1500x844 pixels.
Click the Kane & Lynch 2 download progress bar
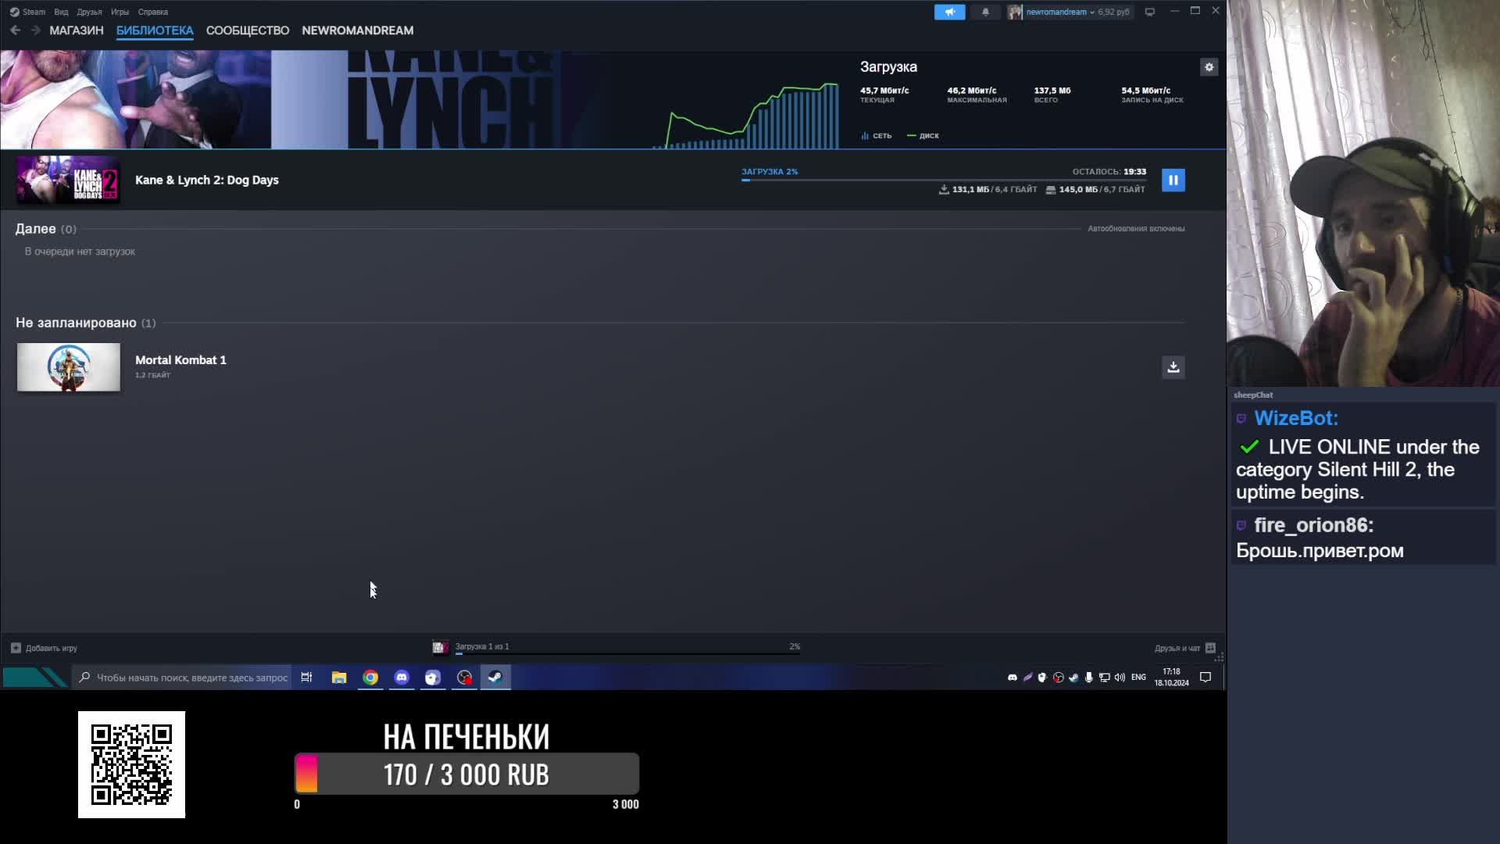943,180
